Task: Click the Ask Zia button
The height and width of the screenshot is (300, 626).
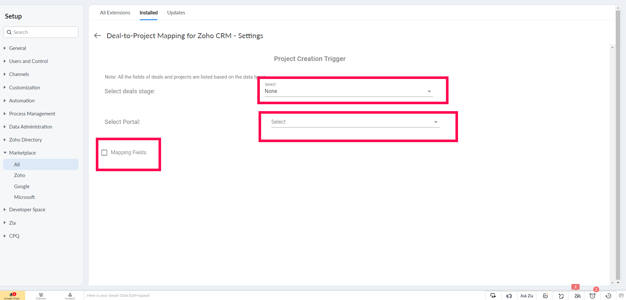Action: (x=527, y=296)
